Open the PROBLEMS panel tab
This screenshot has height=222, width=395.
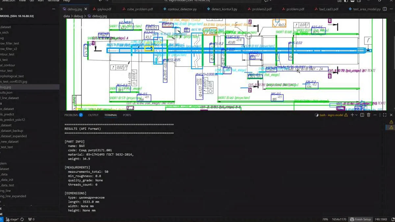(73, 115)
